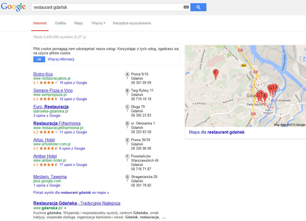The width and height of the screenshot is (306, 221).
Task: Click star rating of Bistro Kos
Action: pyautogui.click(x=49, y=83)
